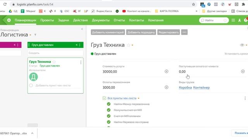Image resolution: width=248 pixels, height=139 pixels.
Task: Open the Коробка cargo type link
Action: click(x=185, y=88)
